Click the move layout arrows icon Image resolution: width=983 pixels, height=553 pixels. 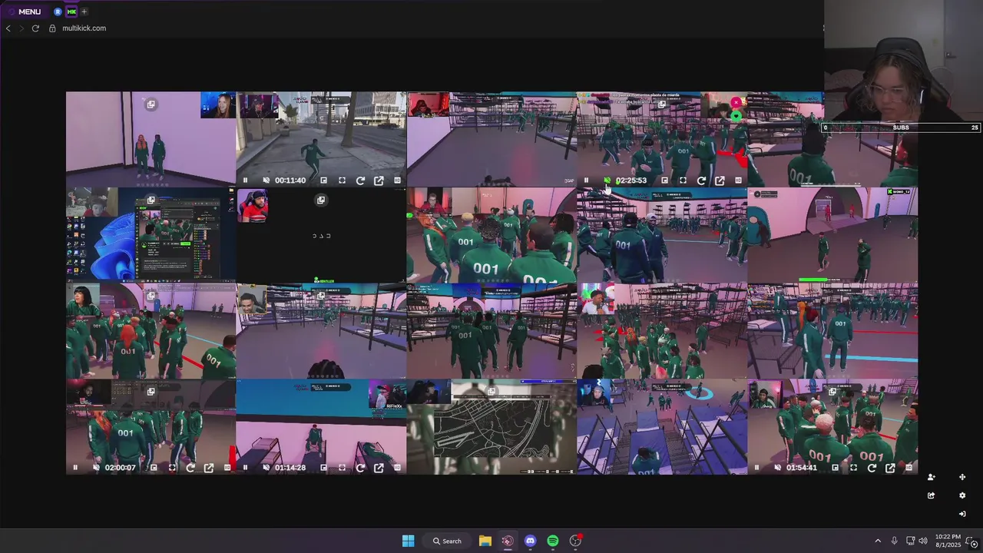(x=962, y=477)
